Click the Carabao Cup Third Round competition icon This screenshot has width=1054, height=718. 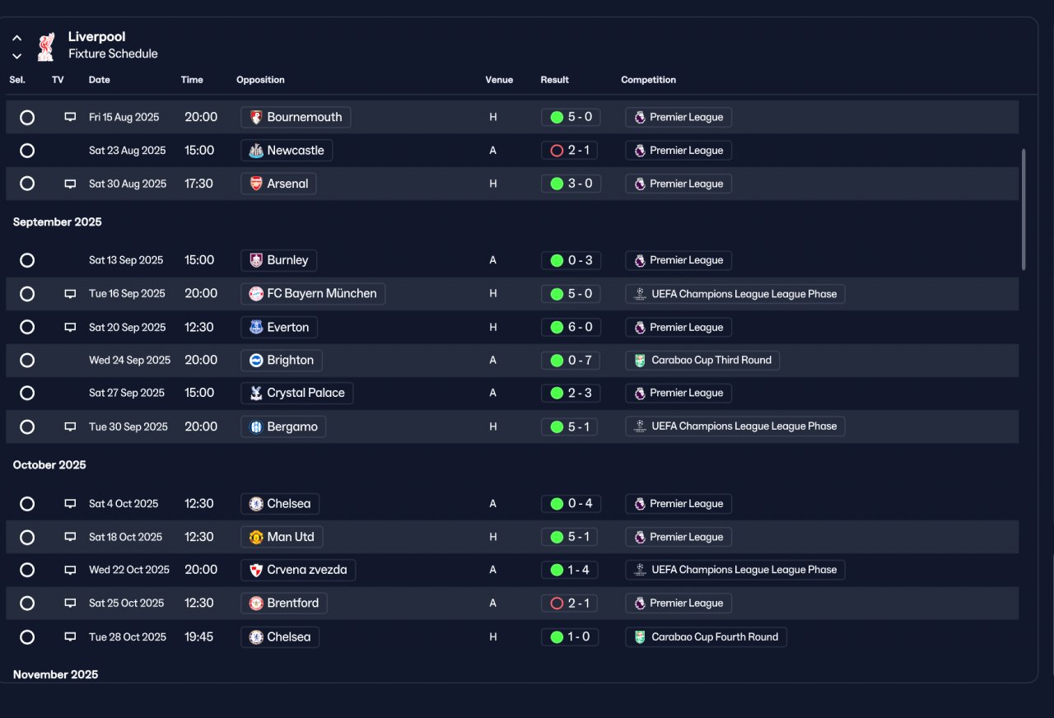coord(640,361)
